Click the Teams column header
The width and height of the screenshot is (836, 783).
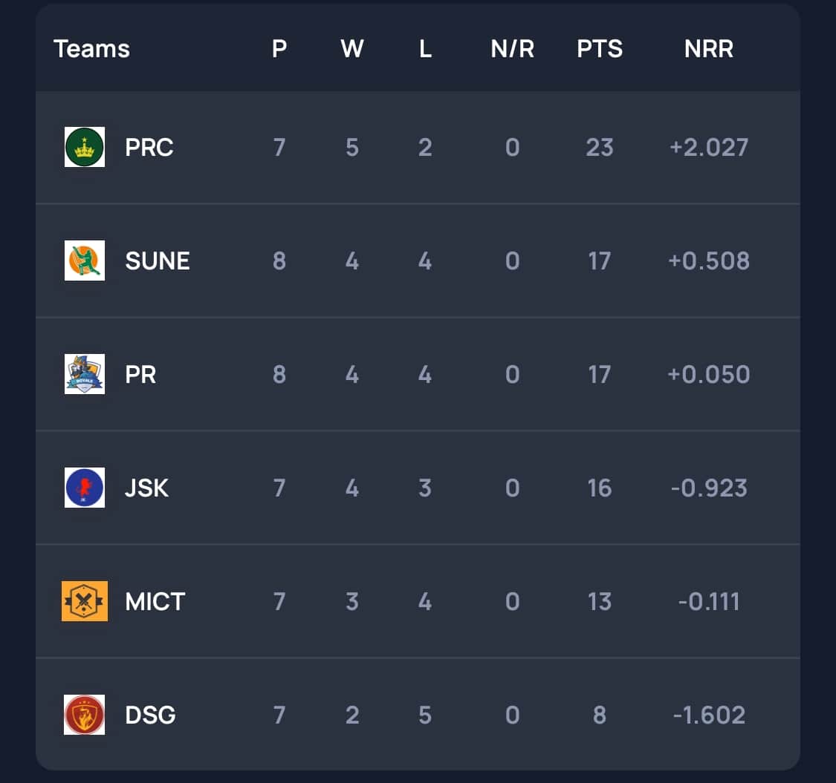(x=92, y=49)
